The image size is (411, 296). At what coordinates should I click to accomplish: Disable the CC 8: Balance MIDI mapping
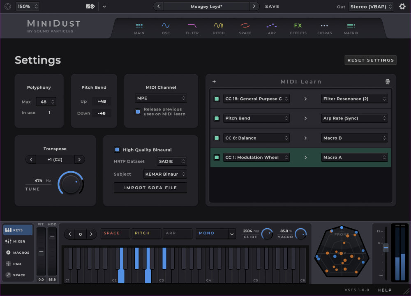pos(217,138)
